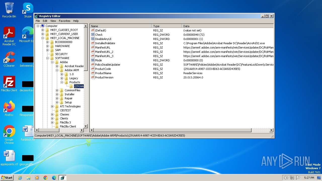Select the InstalledValidate value icon
Viewport: 322px width, 181px height.
click(x=93, y=43)
